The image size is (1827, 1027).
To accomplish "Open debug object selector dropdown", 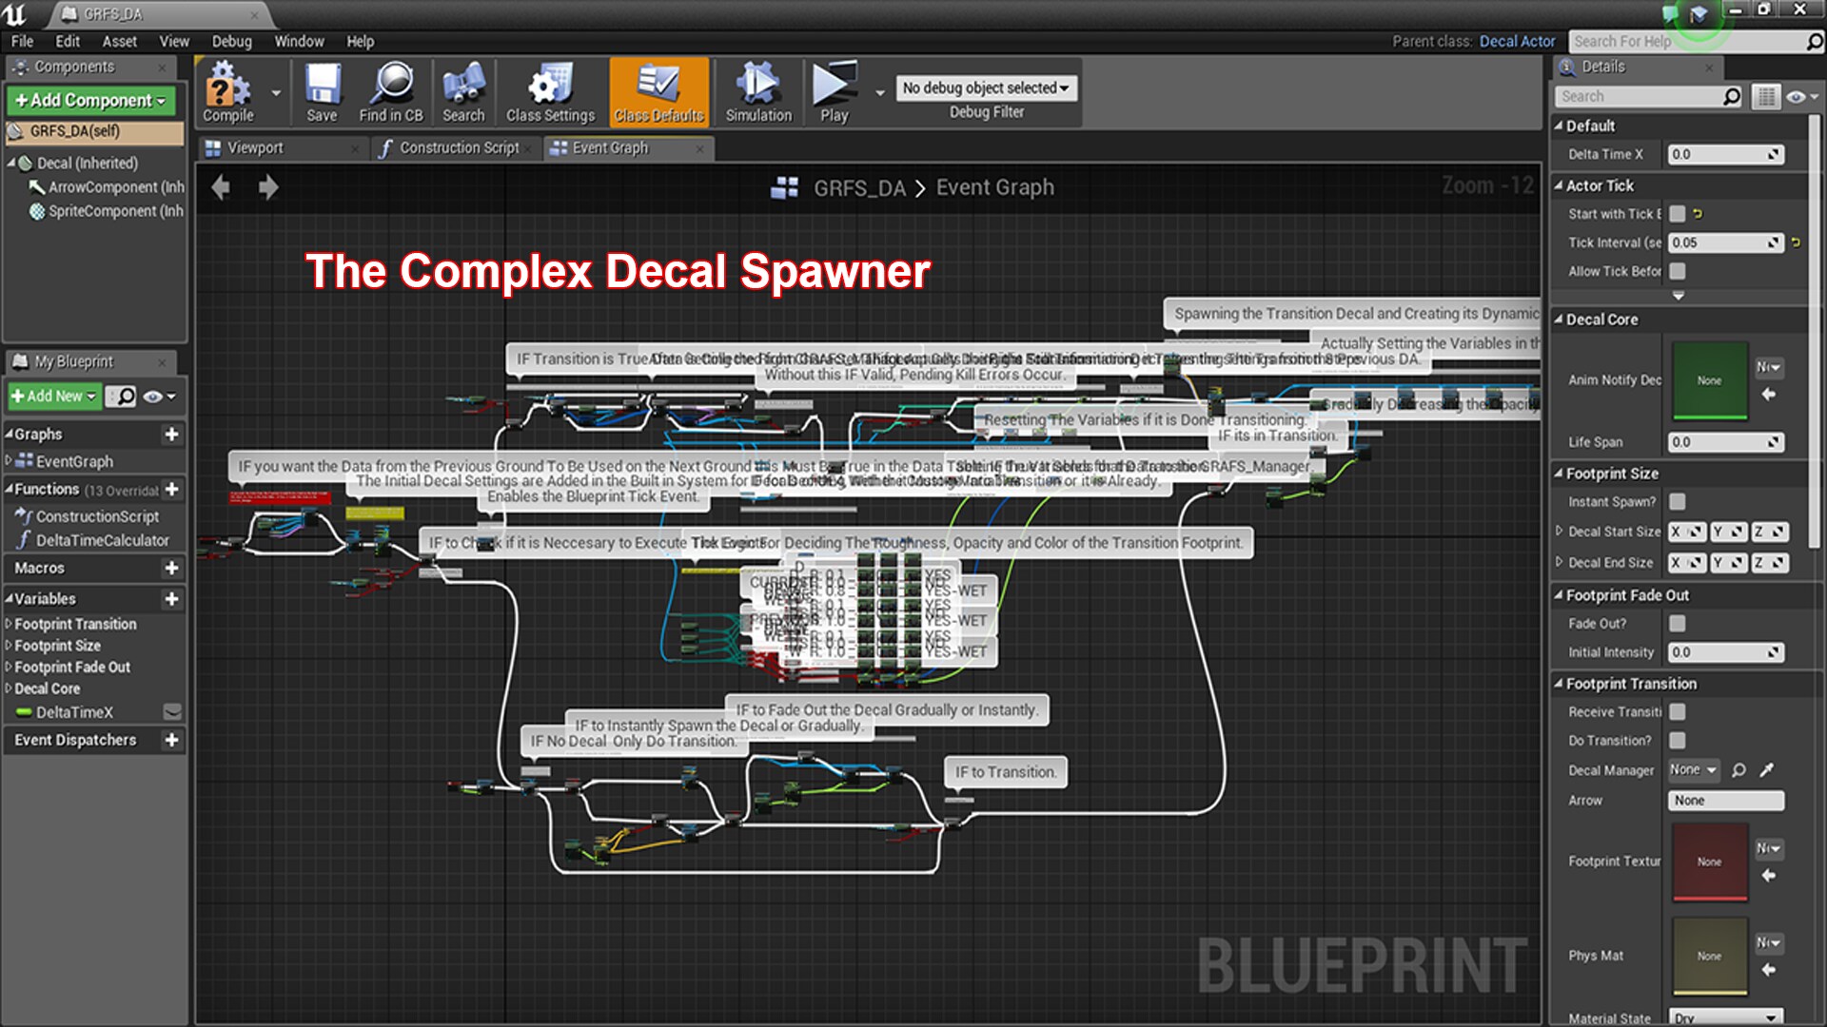I will [x=986, y=87].
